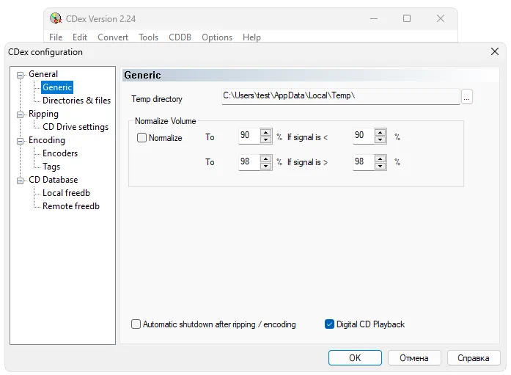This screenshot has width=511, height=375.
Task: Increase 'If signal is <' threshold
Action: coord(381,132)
